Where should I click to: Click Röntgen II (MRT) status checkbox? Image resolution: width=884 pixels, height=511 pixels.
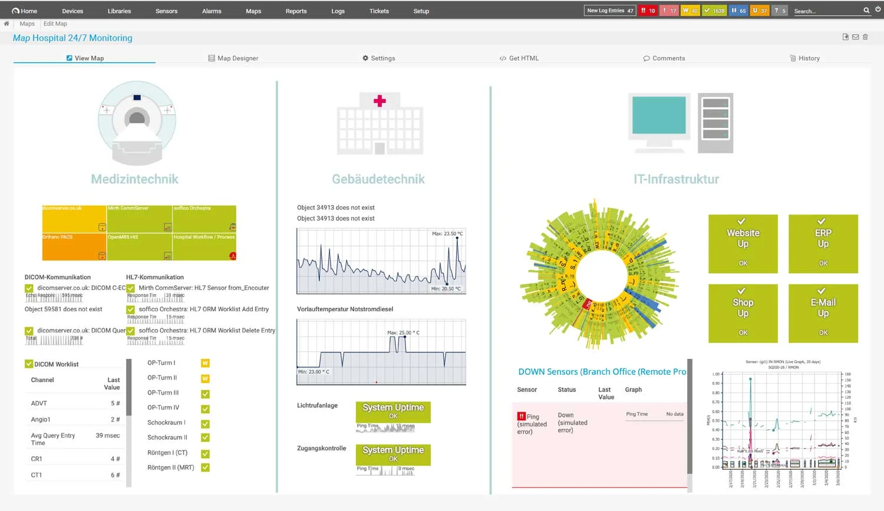(x=205, y=468)
